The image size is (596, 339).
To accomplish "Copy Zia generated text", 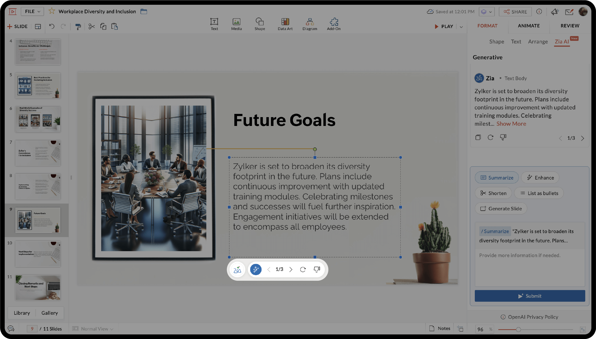I will [478, 137].
